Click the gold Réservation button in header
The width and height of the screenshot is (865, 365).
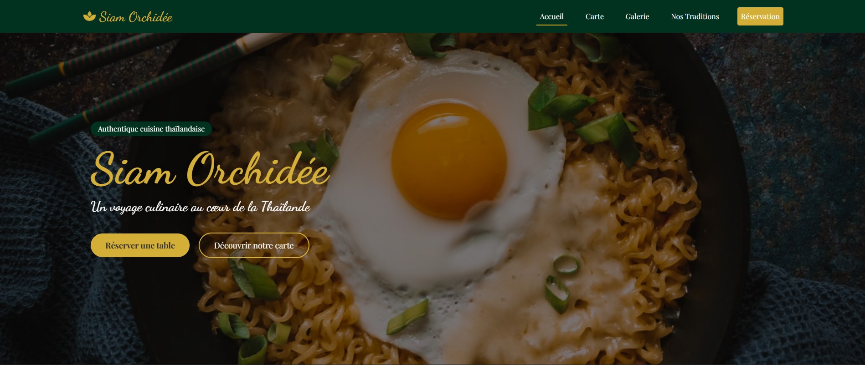pos(760,16)
